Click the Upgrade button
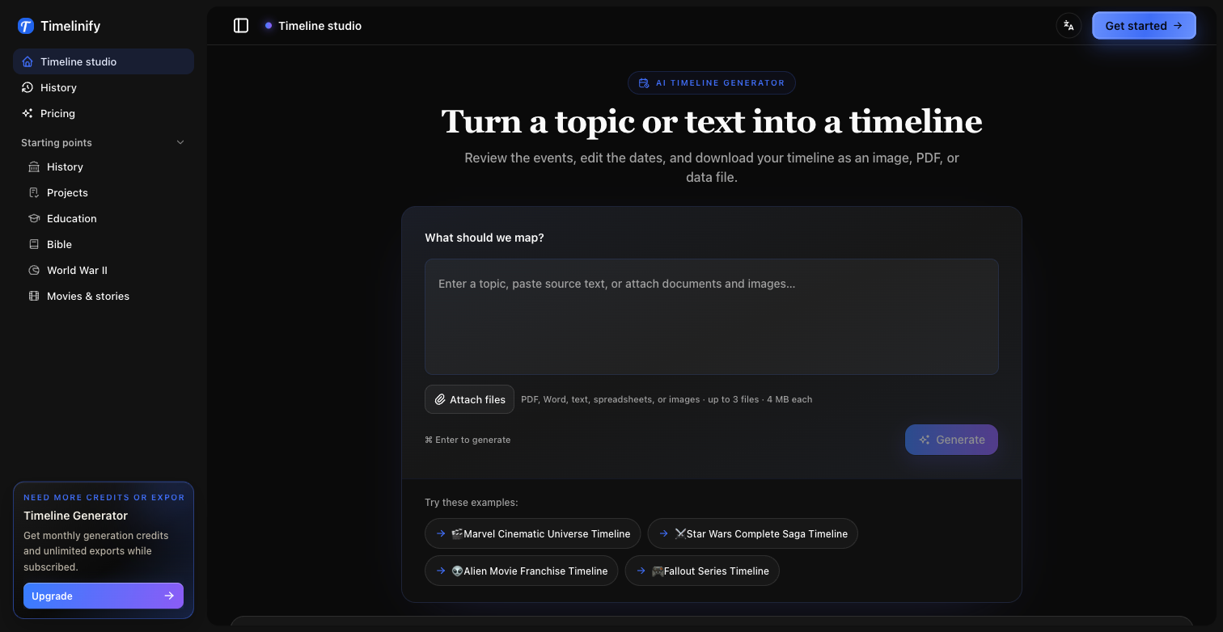Image resolution: width=1223 pixels, height=632 pixels. tap(104, 596)
